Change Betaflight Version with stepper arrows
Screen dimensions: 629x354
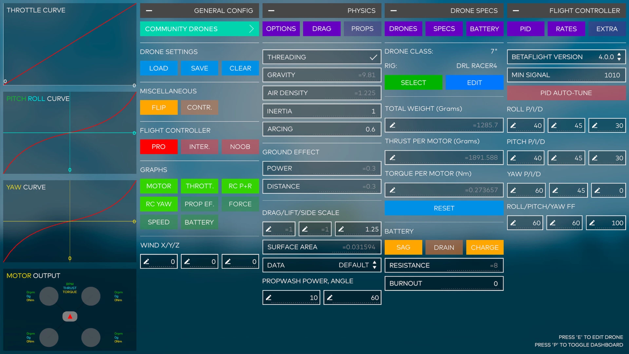(x=619, y=57)
